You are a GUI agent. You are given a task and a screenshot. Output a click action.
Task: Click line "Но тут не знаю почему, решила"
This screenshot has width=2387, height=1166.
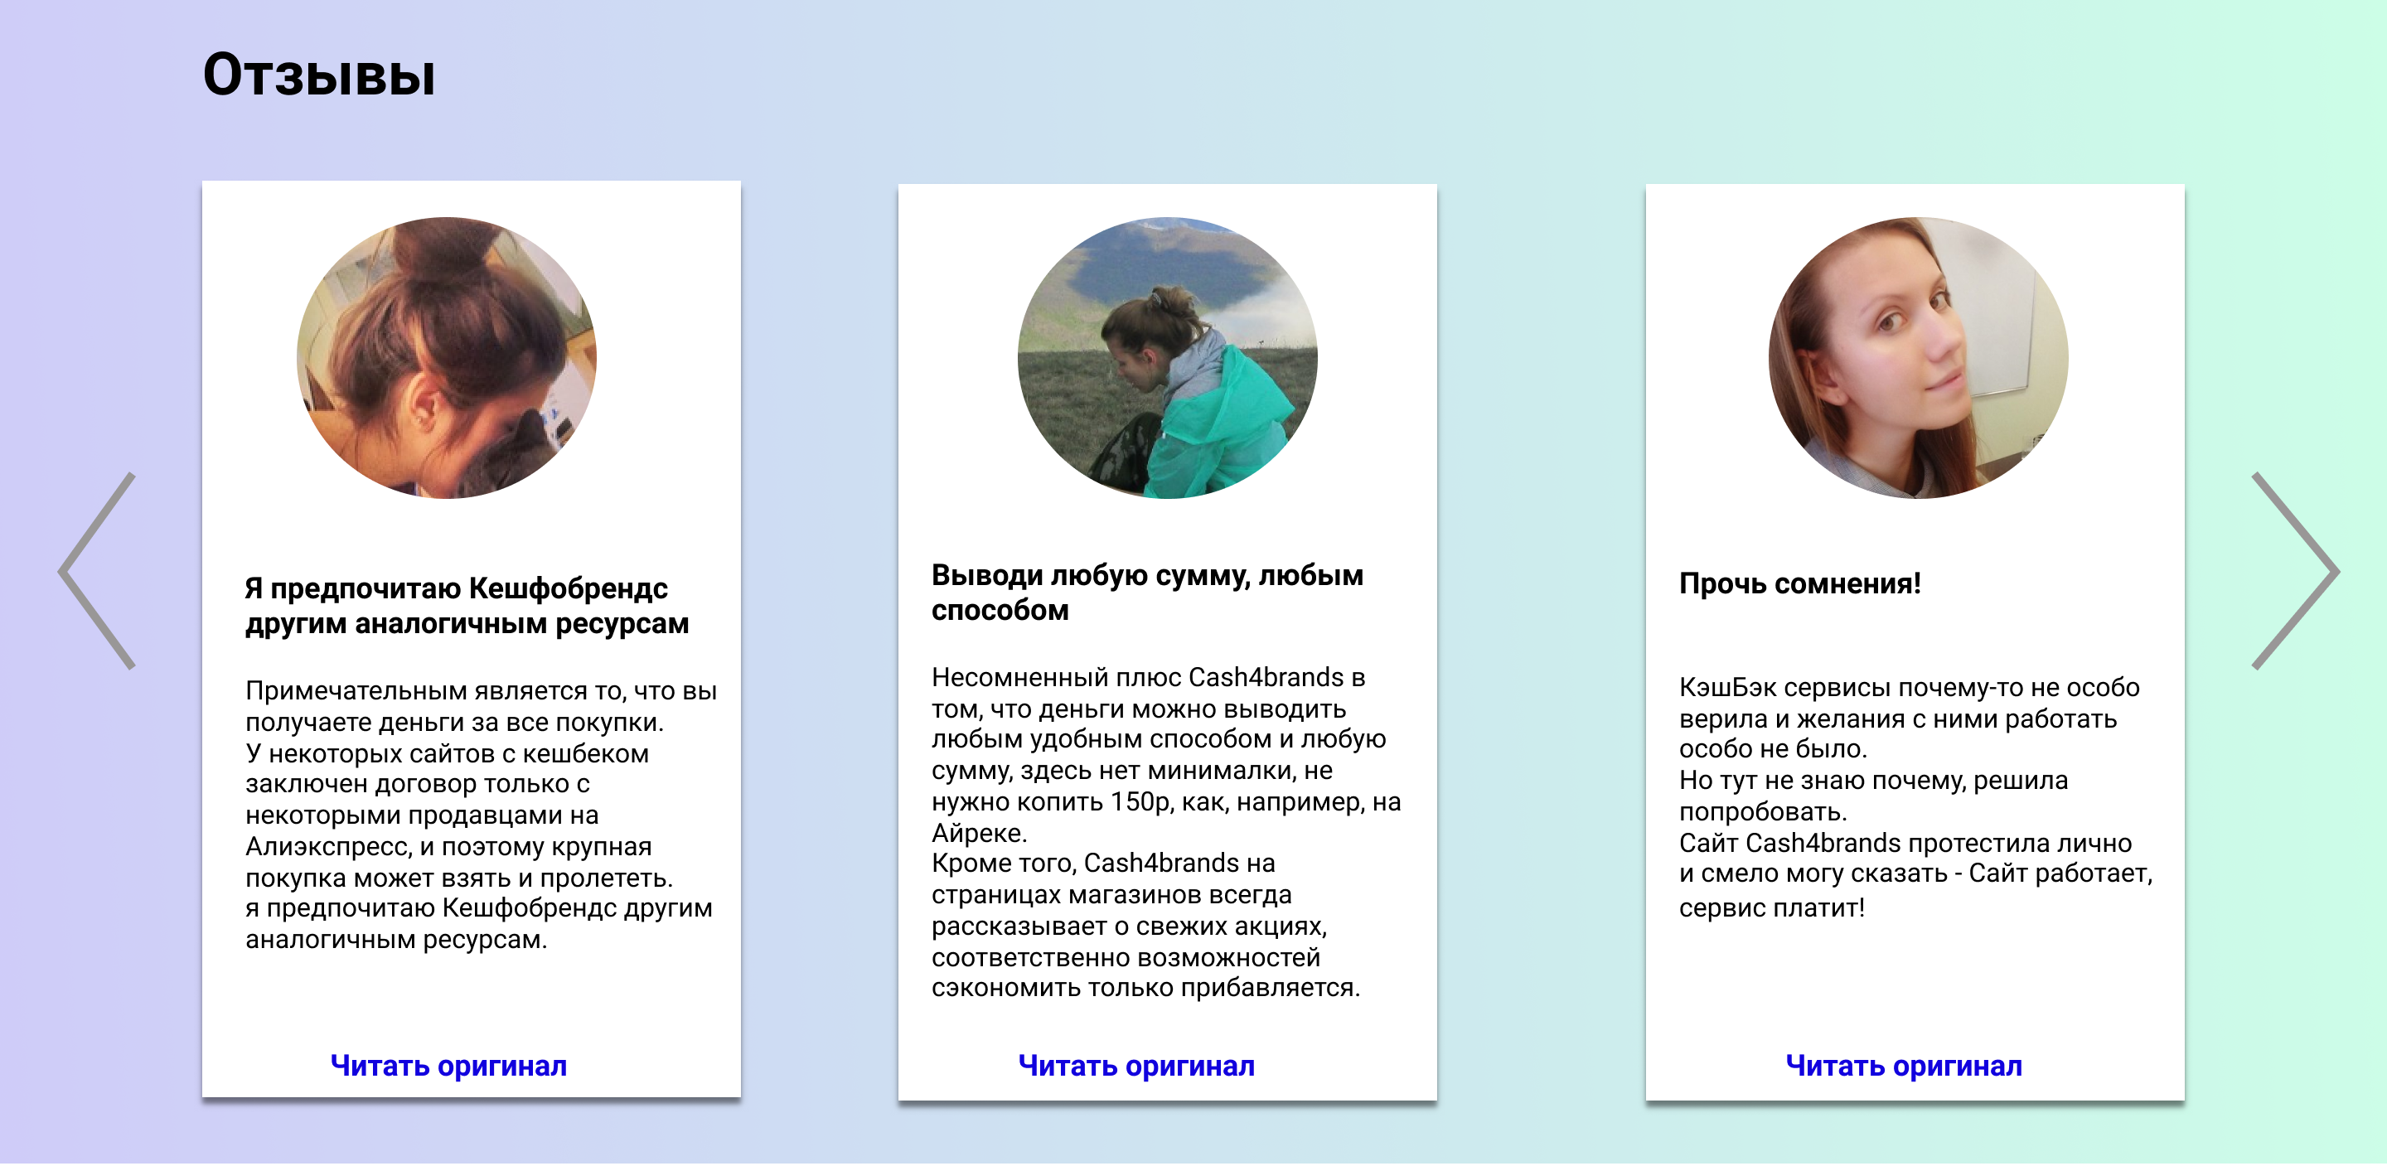click(1873, 781)
